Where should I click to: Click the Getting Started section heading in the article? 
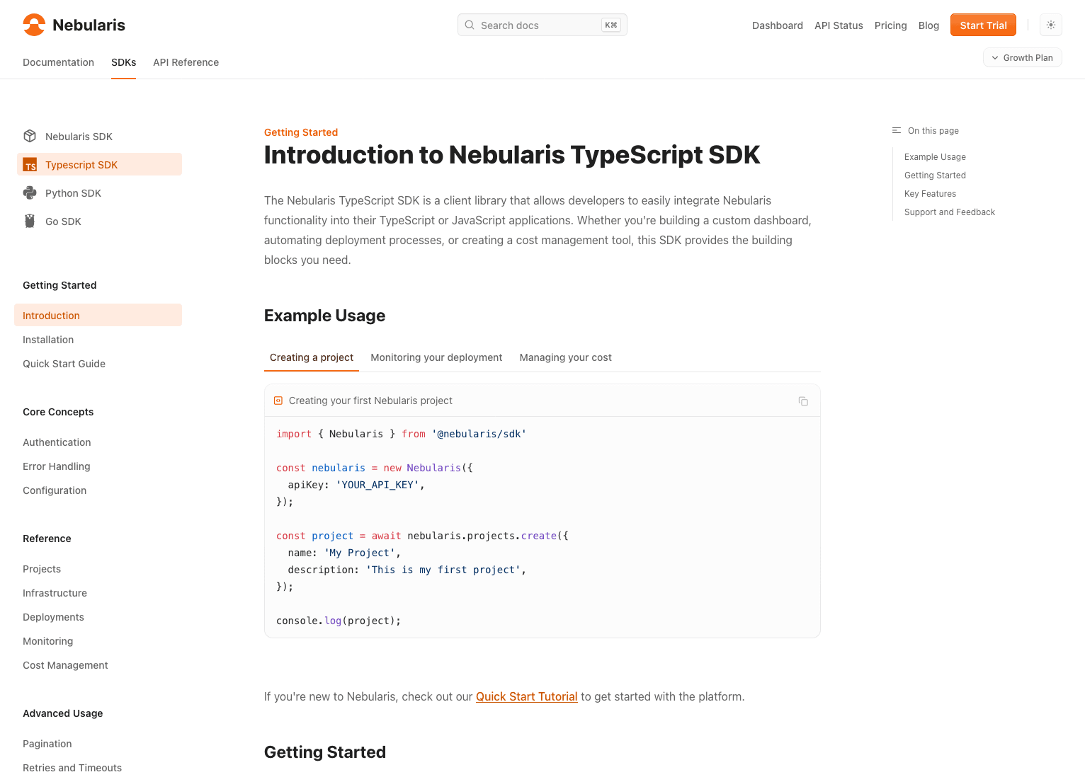325,752
